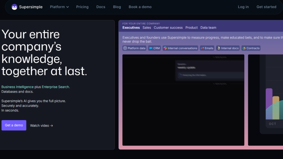The height and width of the screenshot is (159, 283).
Task: Click the Get started button
Action: pos(266,7)
